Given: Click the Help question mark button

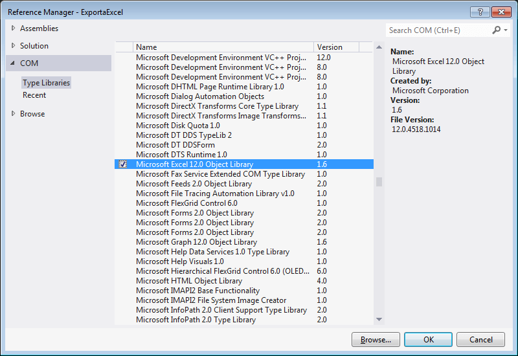Looking at the screenshot, I should tap(480, 12).
